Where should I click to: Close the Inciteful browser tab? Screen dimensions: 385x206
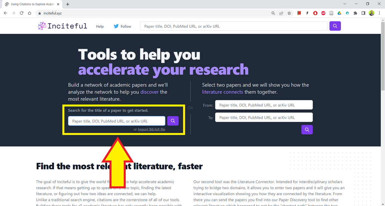pyautogui.click(x=58, y=4)
